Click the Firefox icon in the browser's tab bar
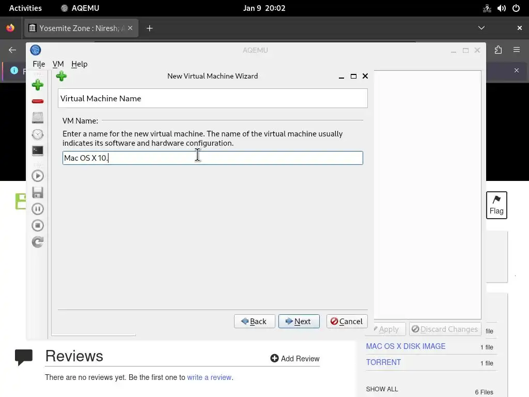529x397 pixels. (x=10, y=28)
